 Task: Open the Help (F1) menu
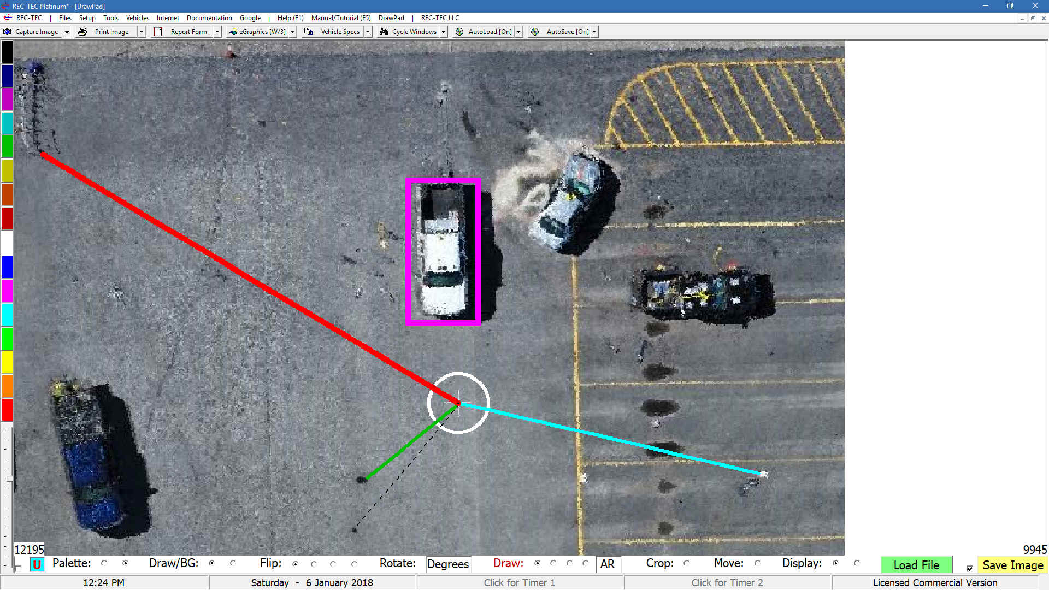(290, 18)
